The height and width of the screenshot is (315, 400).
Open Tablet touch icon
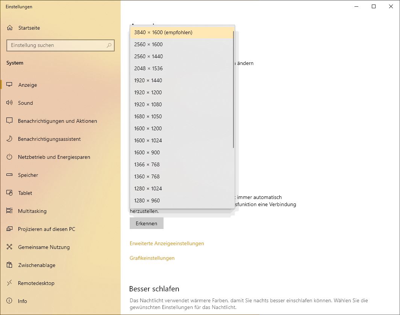point(9,193)
